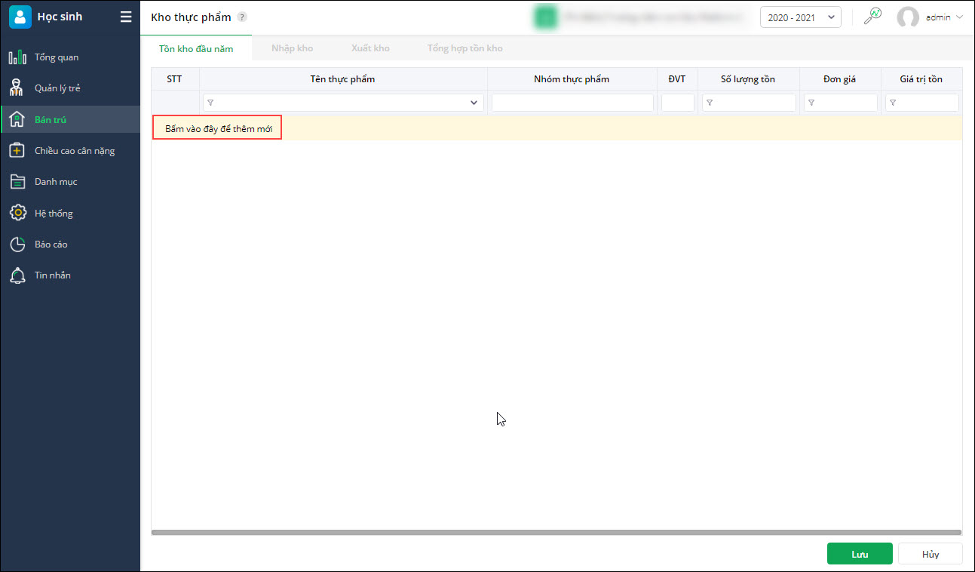This screenshot has height=572, width=975.
Task: Click the Kho thực phẩm page title
Action: pos(191,17)
